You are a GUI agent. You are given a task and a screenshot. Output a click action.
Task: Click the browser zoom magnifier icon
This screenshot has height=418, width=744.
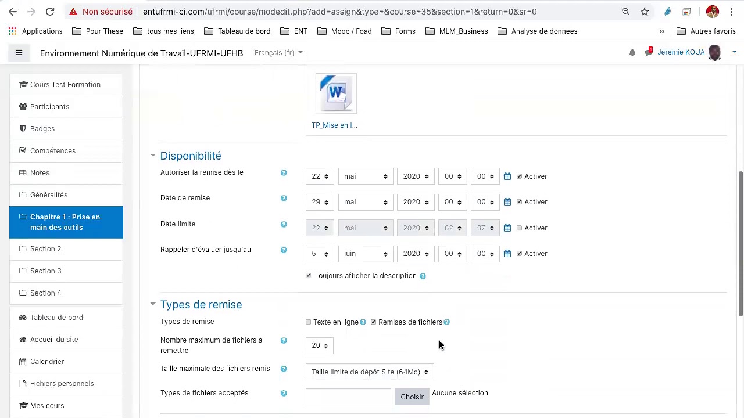626,12
